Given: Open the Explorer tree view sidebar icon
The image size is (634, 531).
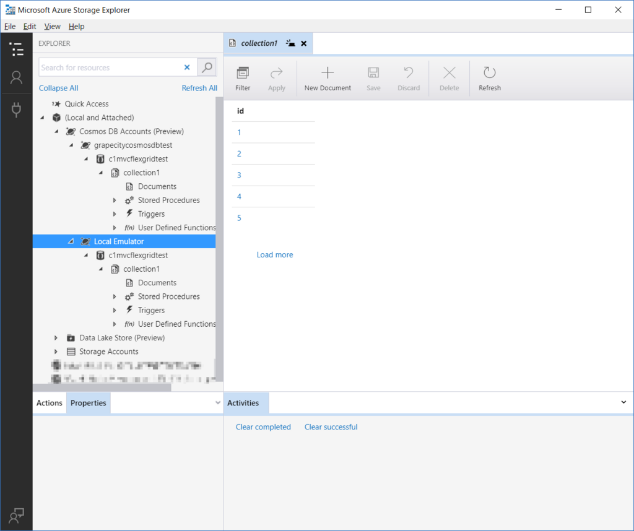Looking at the screenshot, I should coord(16,50).
